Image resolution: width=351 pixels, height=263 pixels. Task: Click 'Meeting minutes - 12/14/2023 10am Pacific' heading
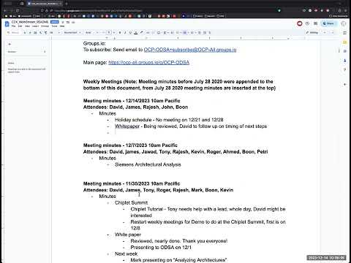(132, 101)
